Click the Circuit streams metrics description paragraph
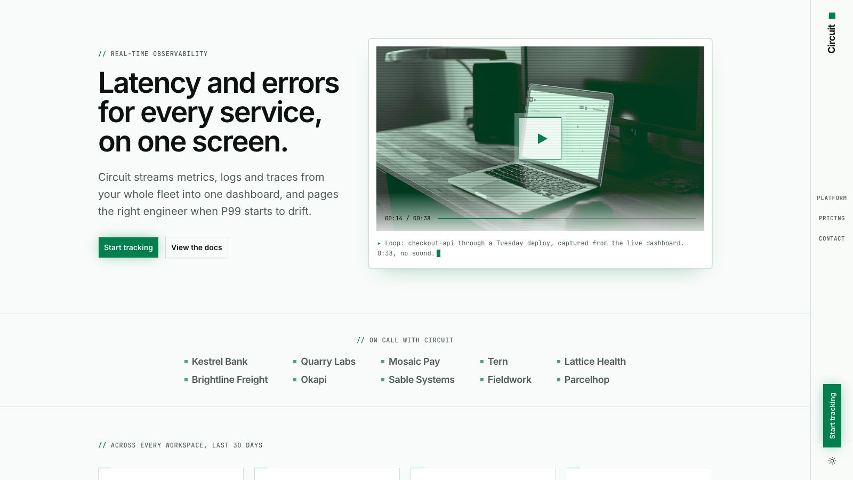This screenshot has width=853, height=480. click(x=219, y=194)
